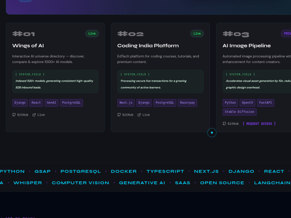Click Django tag on Coding India Platform card
The image size is (291, 218).
pyautogui.click(x=144, y=103)
